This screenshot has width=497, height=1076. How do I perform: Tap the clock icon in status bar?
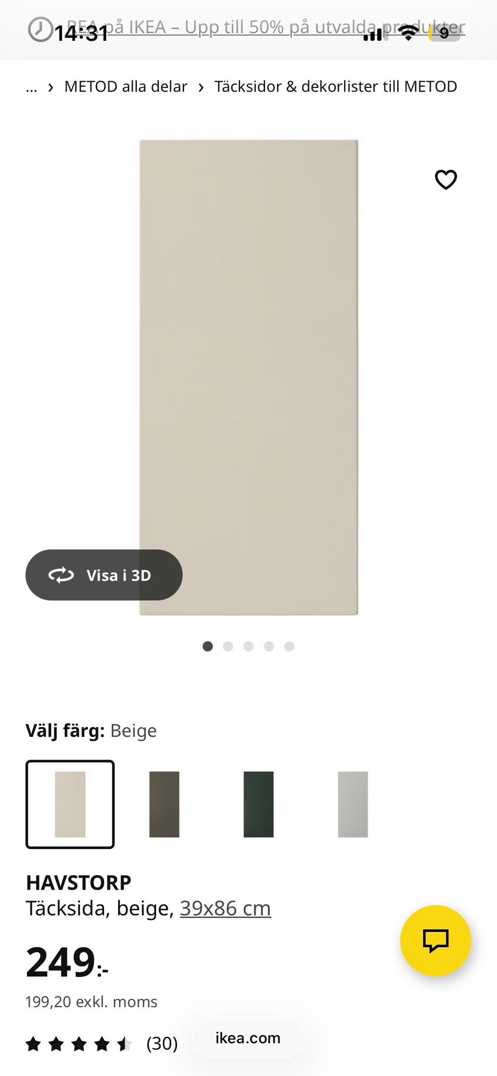(40, 29)
